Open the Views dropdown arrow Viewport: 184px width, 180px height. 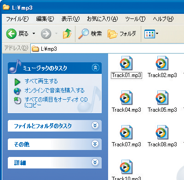[157, 33]
